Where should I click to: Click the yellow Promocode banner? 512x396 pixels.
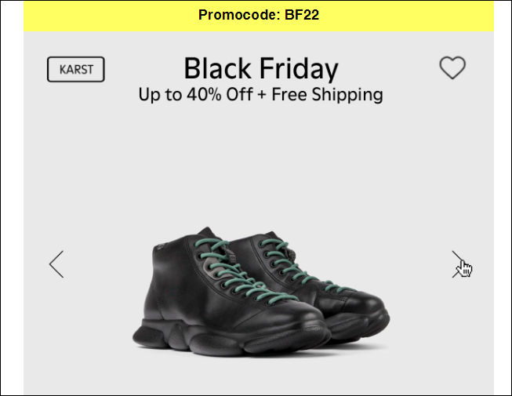tap(259, 16)
